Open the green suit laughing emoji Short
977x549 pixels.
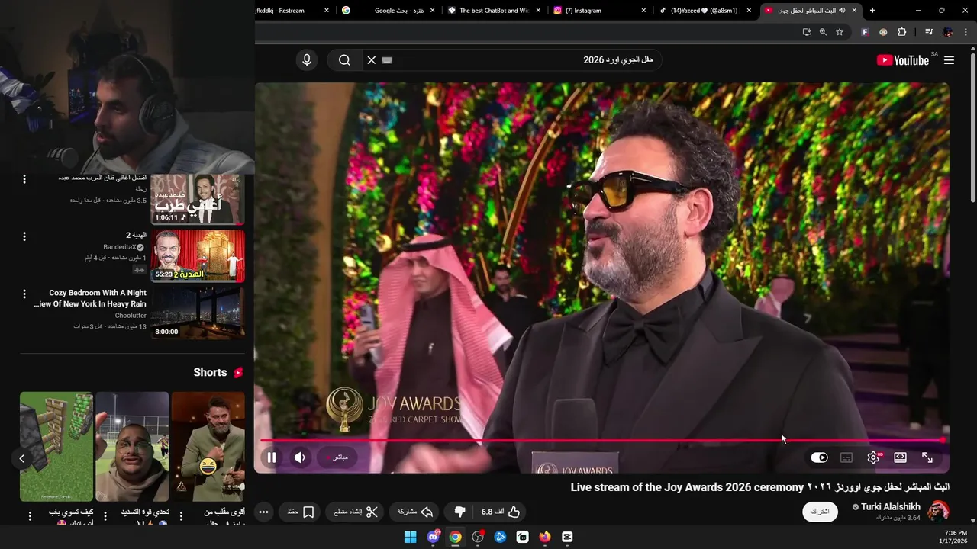(x=208, y=447)
